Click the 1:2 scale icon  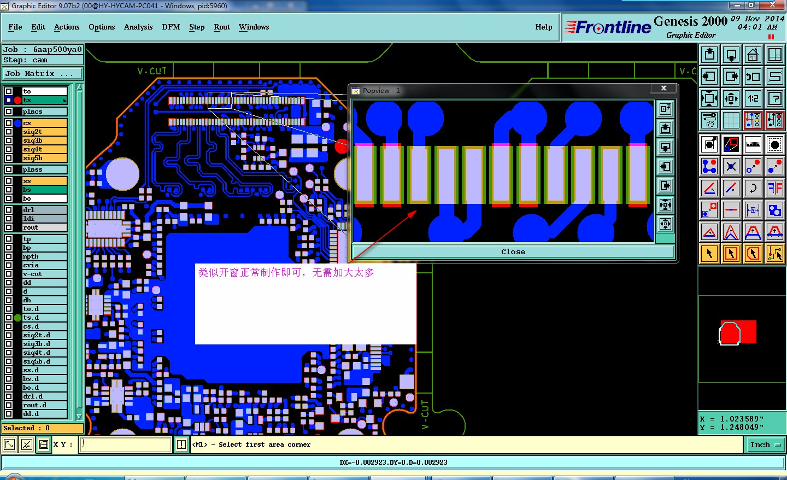coord(753,98)
